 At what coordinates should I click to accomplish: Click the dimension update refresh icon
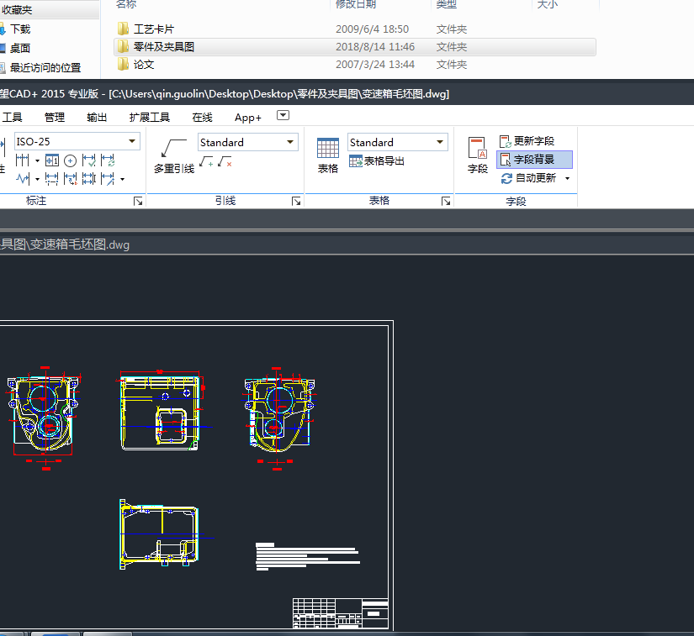(108, 160)
